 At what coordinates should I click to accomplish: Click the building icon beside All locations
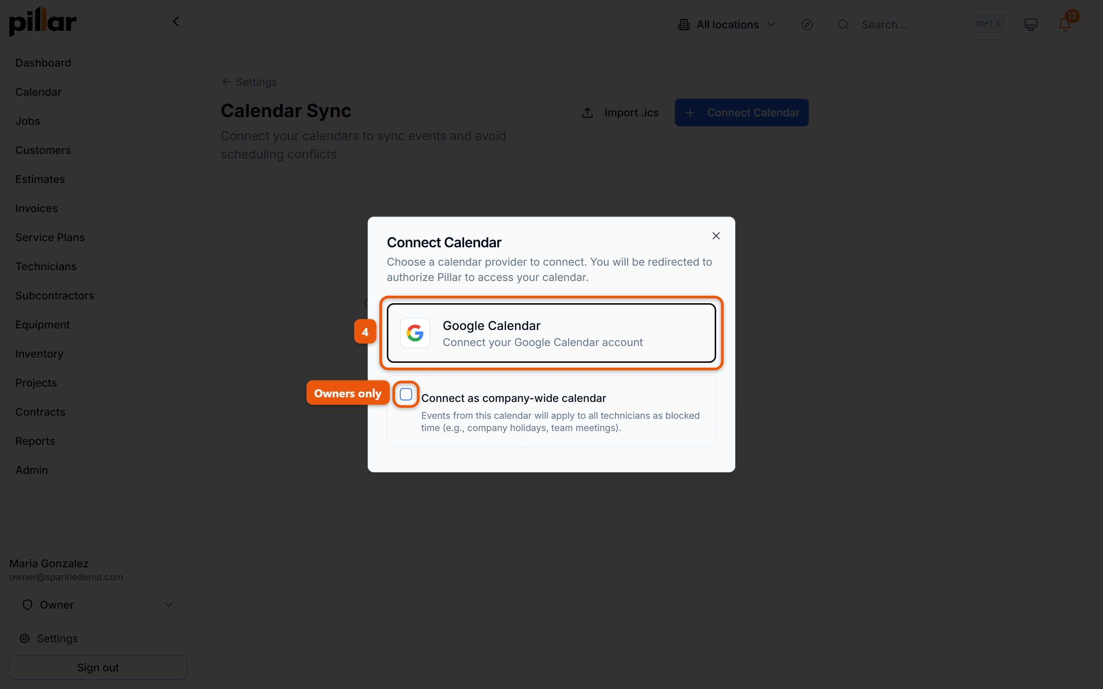point(684,24)
